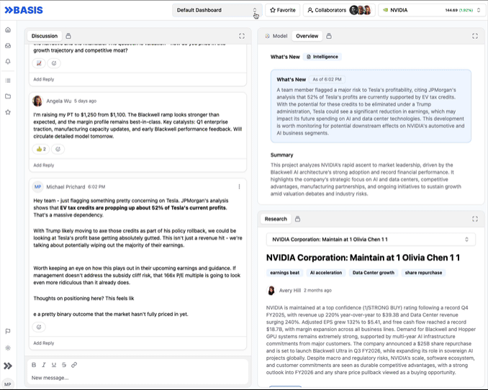The width and height of the screenshot is (488, 390).
Task: Switch to the Research tab
Action: 276,219
